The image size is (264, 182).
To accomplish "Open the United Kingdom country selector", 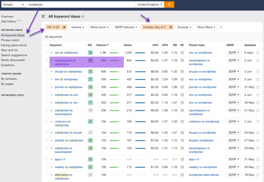I will coord(149,4).
